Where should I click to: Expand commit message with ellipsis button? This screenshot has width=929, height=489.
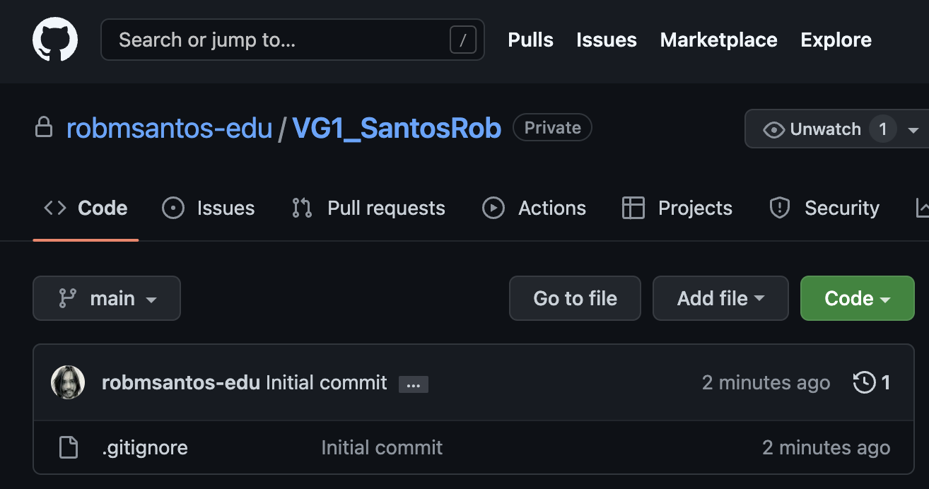click(414, 384)
